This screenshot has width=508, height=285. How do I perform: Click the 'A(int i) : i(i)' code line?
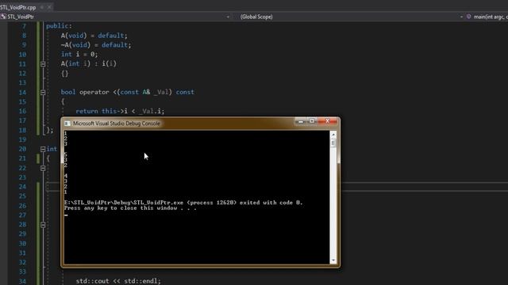89,63
